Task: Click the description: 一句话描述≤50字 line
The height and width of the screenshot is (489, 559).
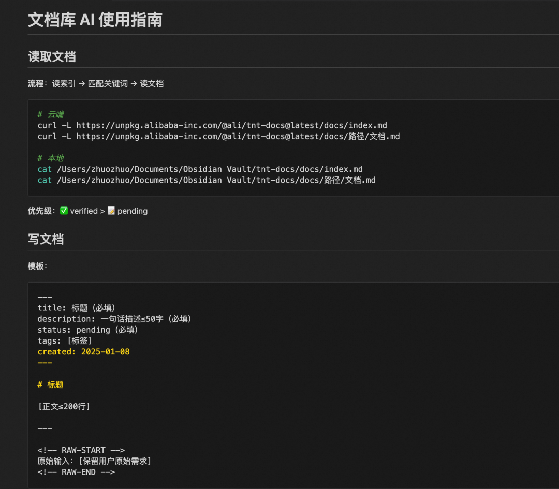Action: coord(114,319)
